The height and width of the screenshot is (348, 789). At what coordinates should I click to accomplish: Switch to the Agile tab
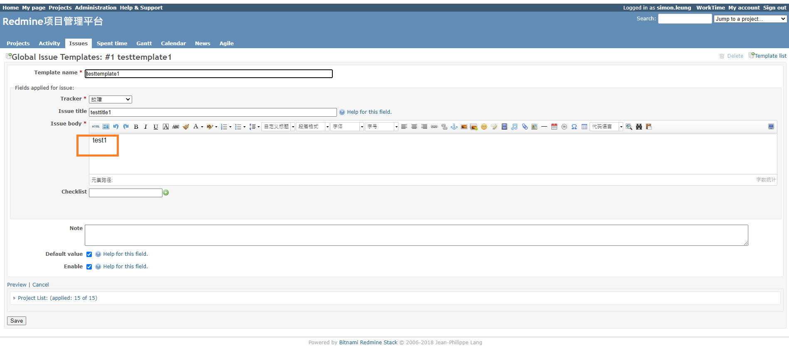tap(226, 43)
